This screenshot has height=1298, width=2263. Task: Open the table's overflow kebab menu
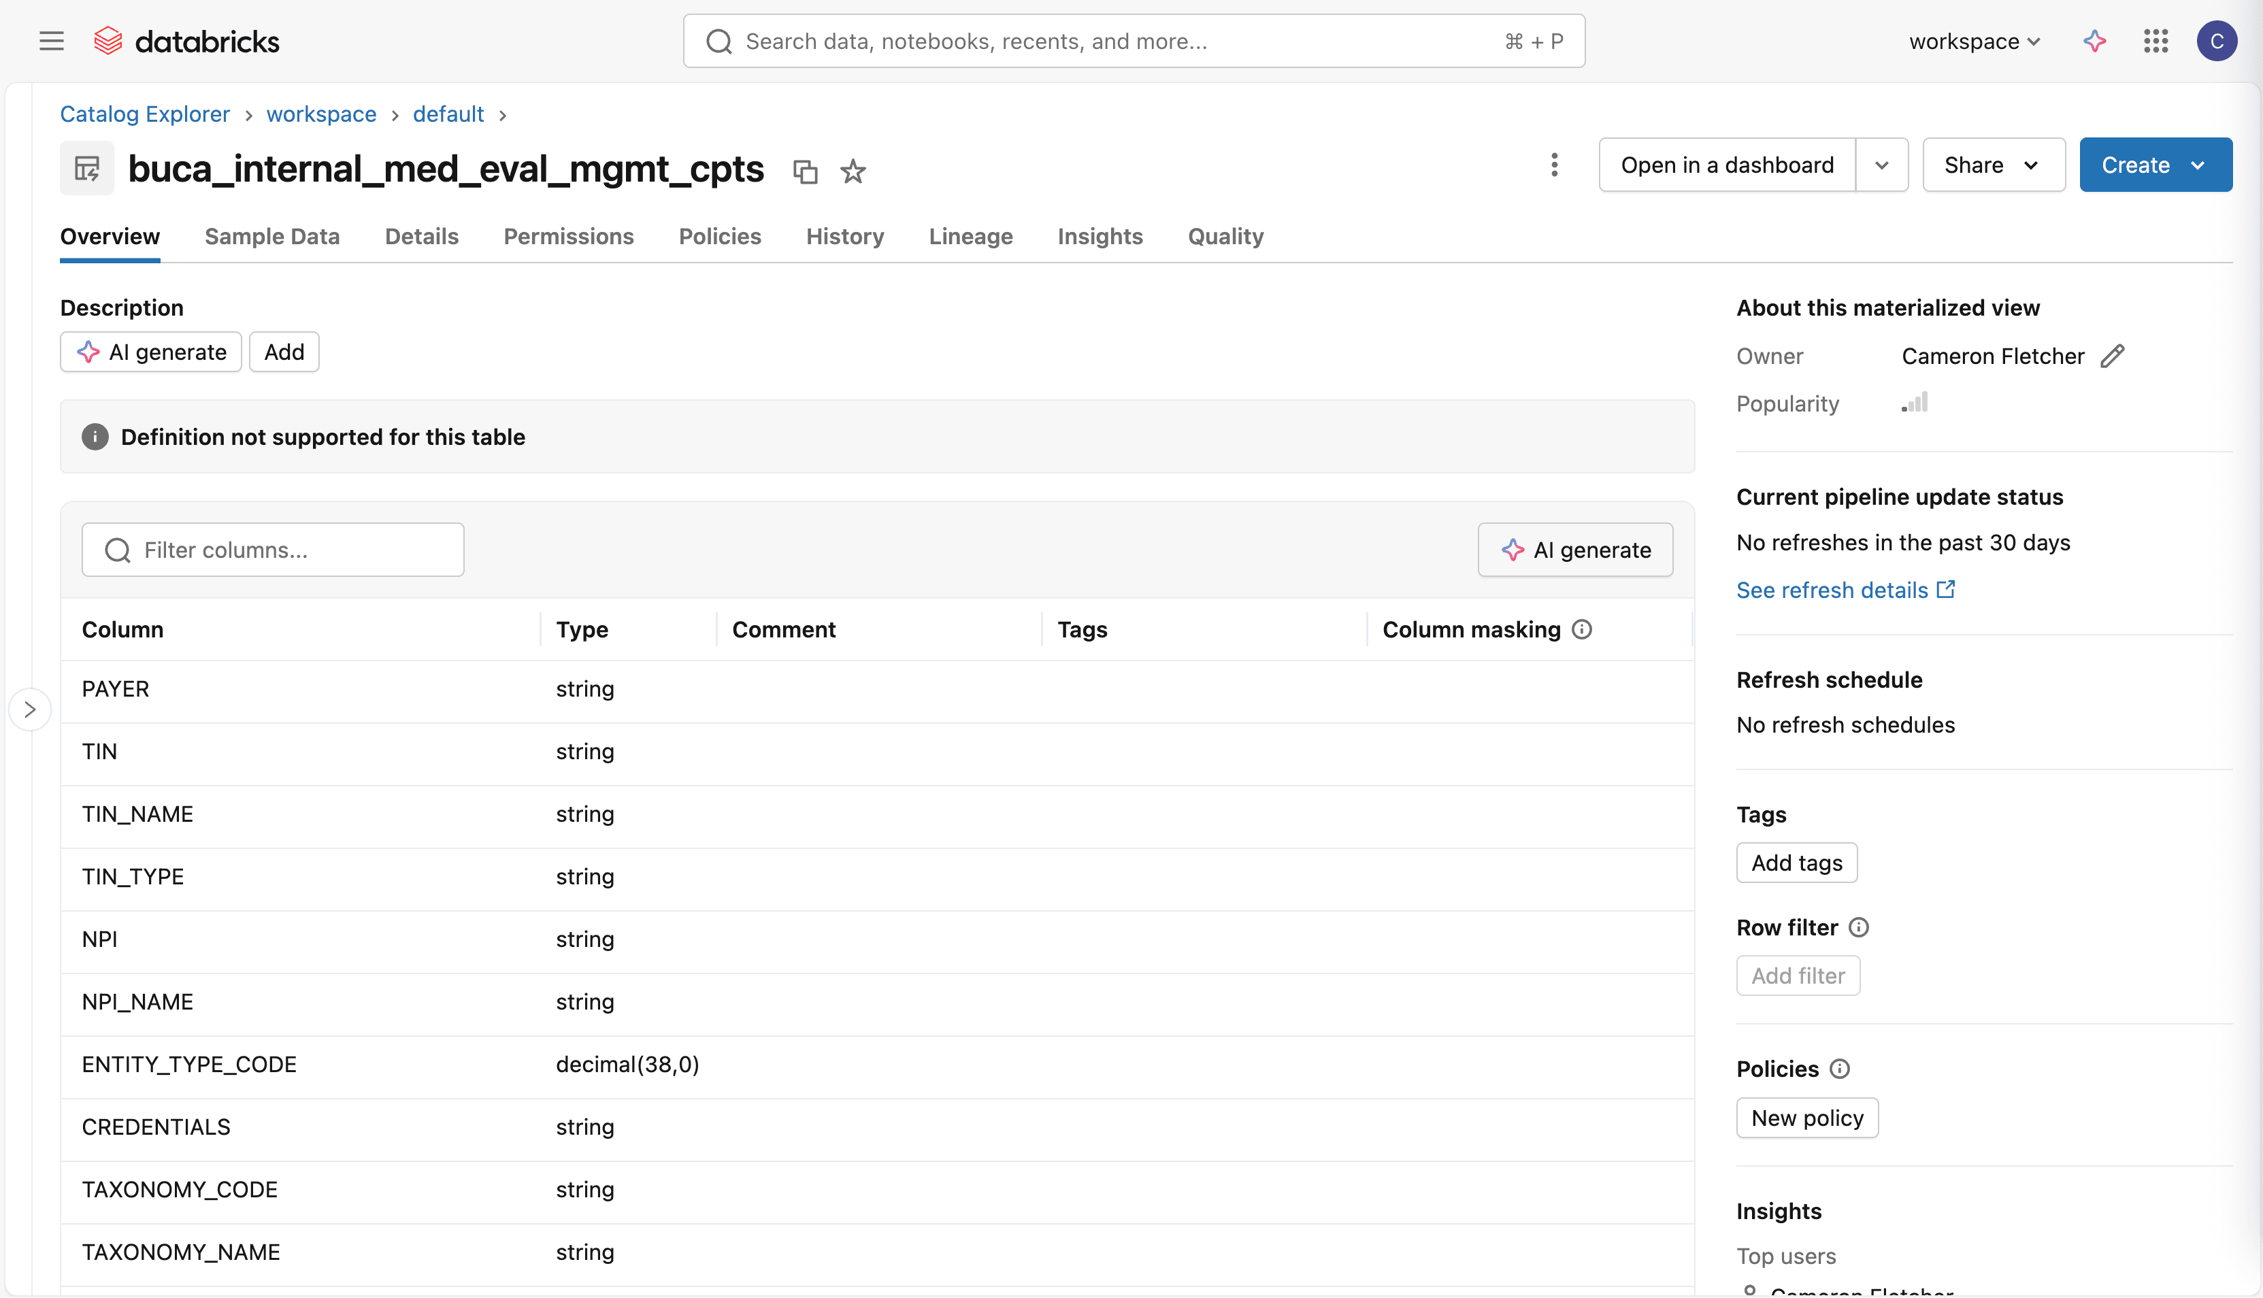click(x=1554, y=165)
